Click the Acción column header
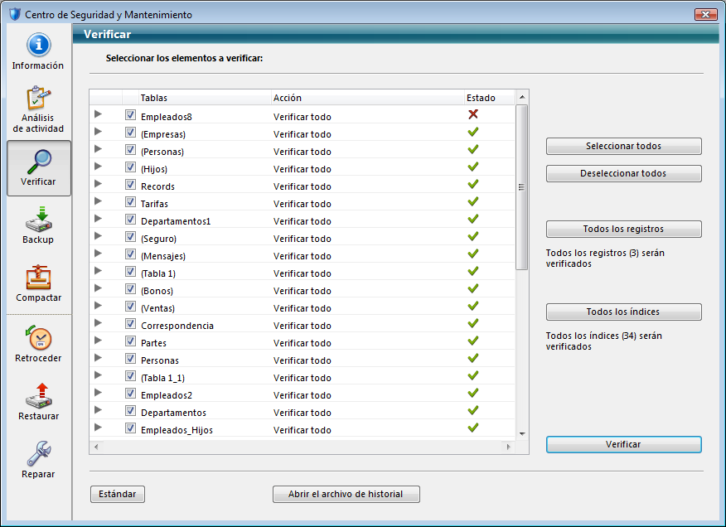The height and width of the screenshot is (527, 726). tap(368, 98)
